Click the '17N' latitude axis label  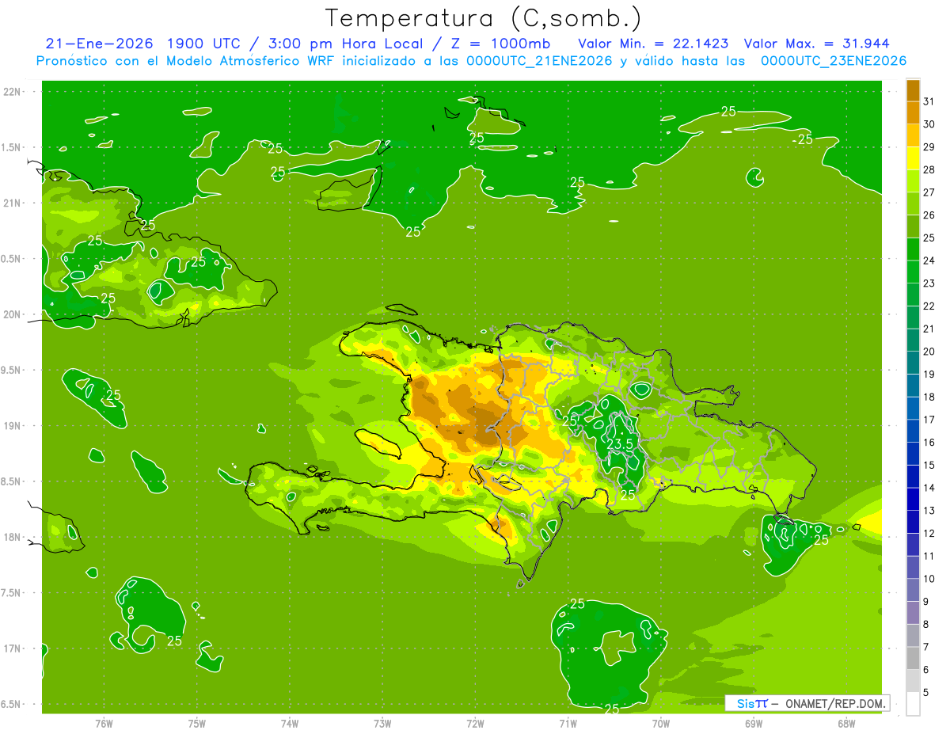point(13,649)
